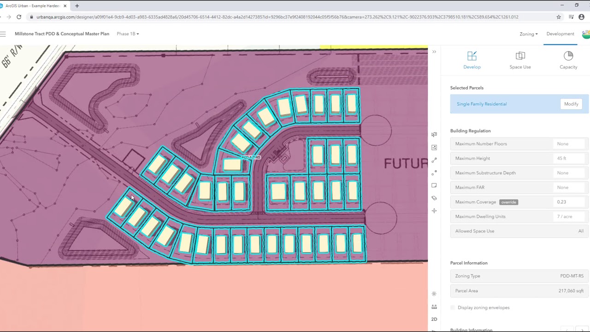Open the Zoning dropdown
Viewport: 590px width, 332px height.
pyautogui.click(x=528, y=34)
